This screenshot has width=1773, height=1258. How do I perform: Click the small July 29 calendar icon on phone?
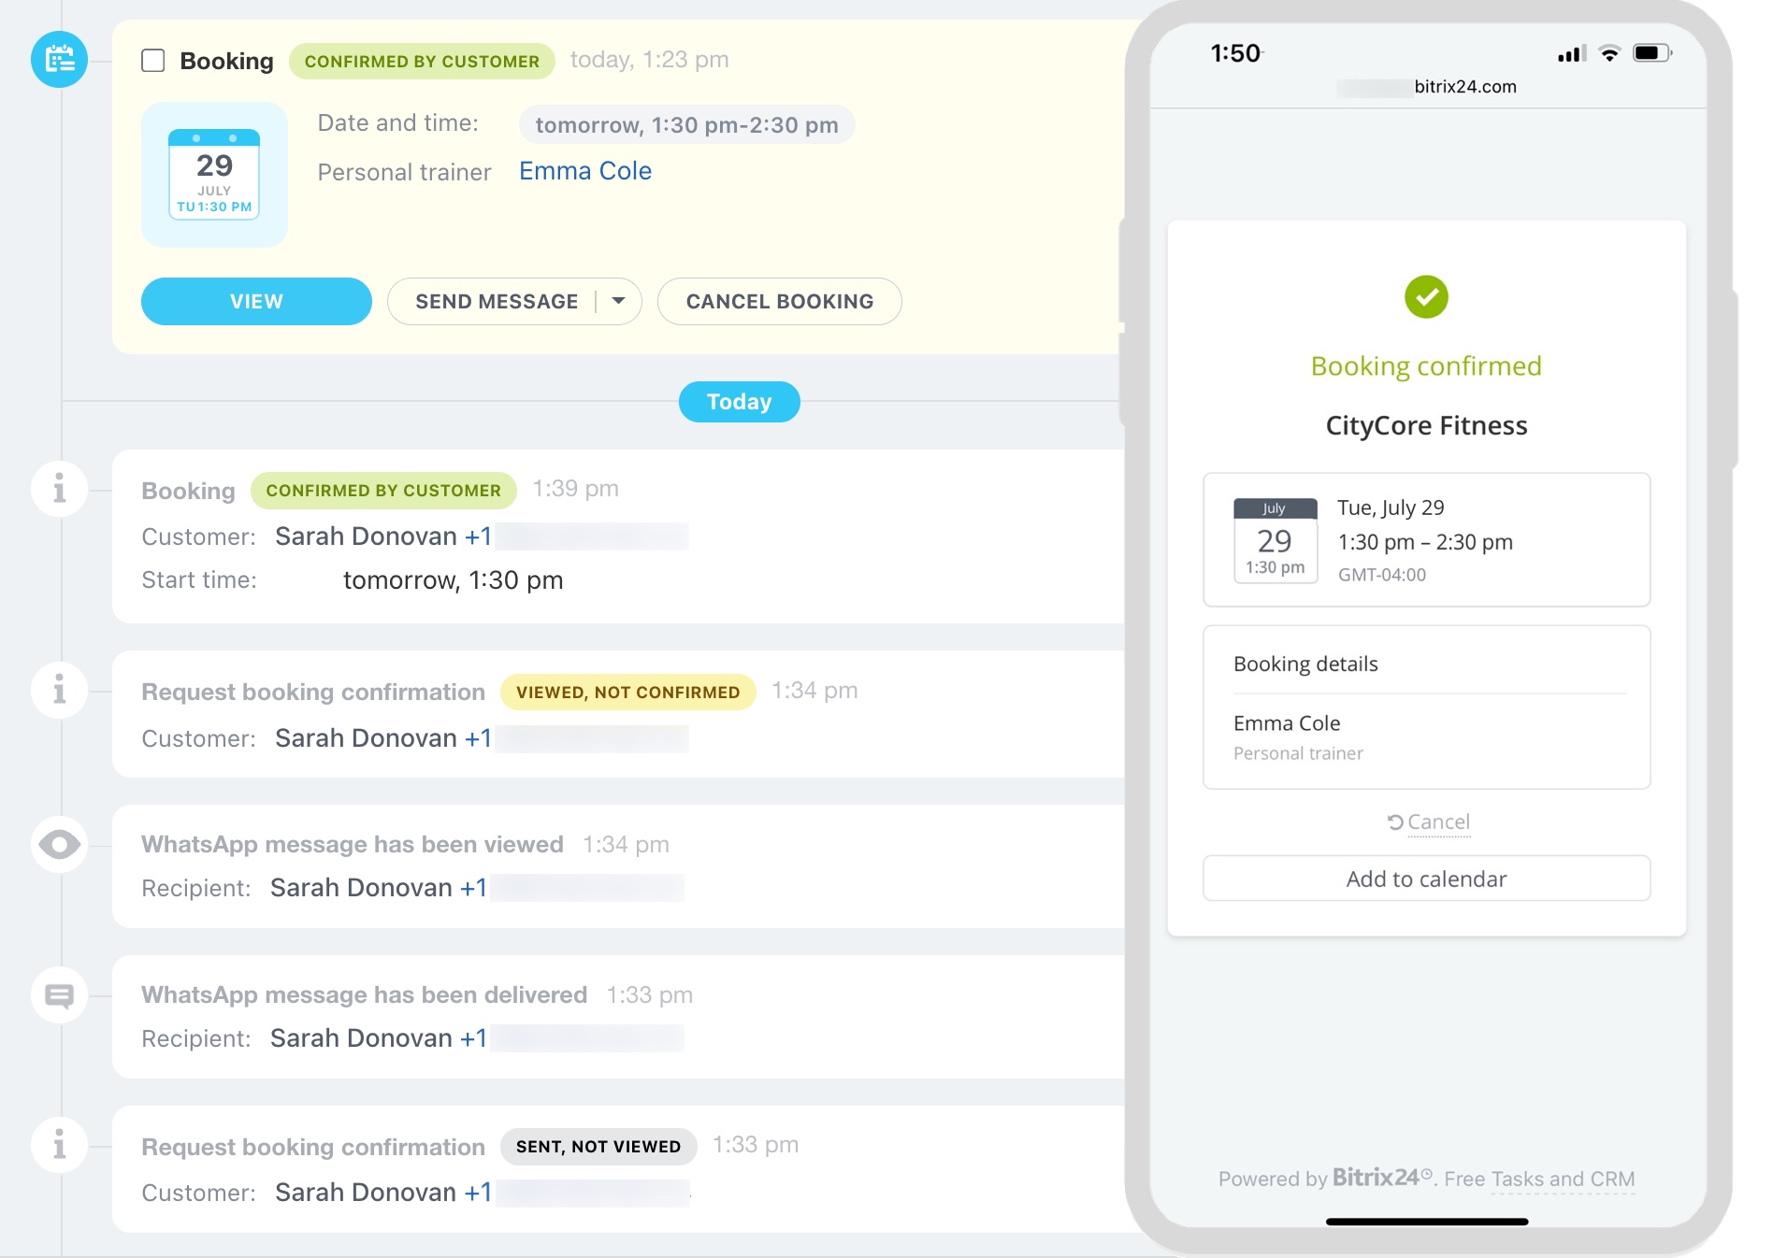pyautogui.click(x=1275, y=540)
